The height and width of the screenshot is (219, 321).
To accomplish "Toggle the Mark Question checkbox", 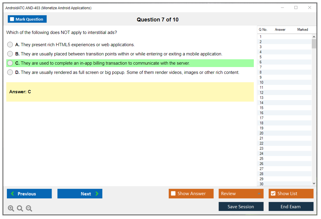I will click(12, 19).
